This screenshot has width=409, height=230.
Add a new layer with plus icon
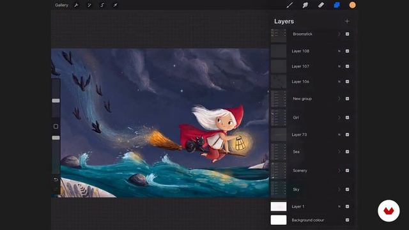coord(347,21)
